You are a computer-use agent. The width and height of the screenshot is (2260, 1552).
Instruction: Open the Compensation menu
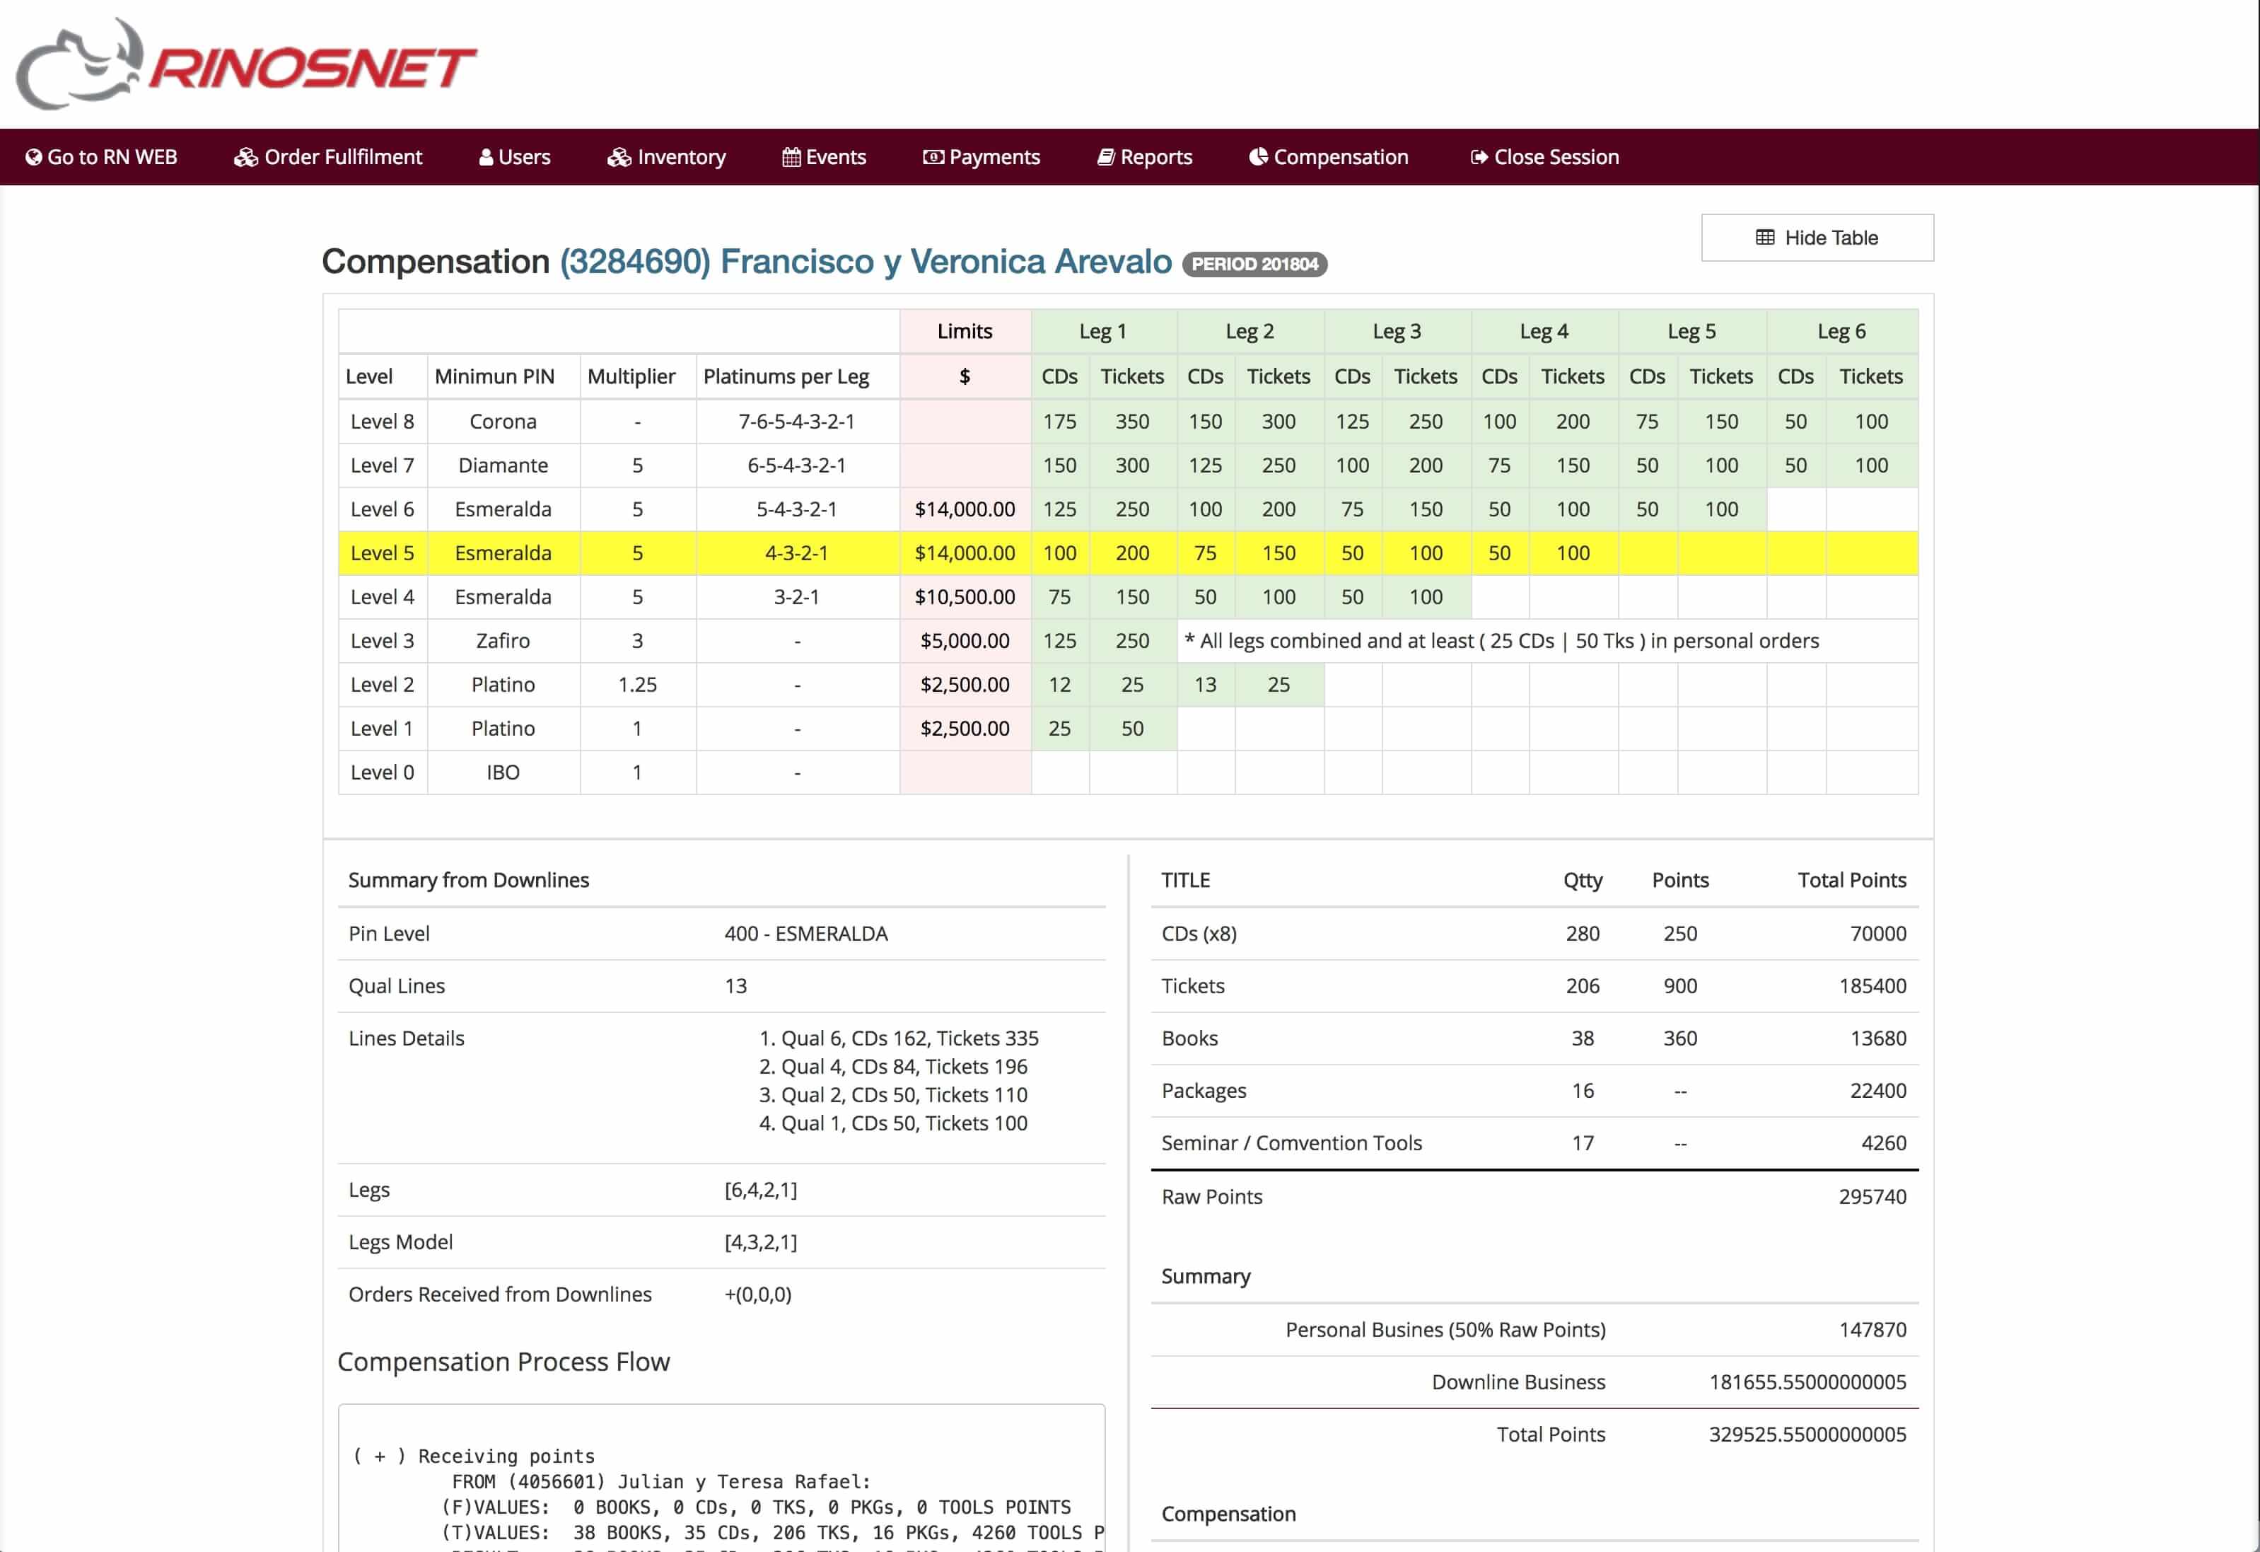click(1329, 156)
